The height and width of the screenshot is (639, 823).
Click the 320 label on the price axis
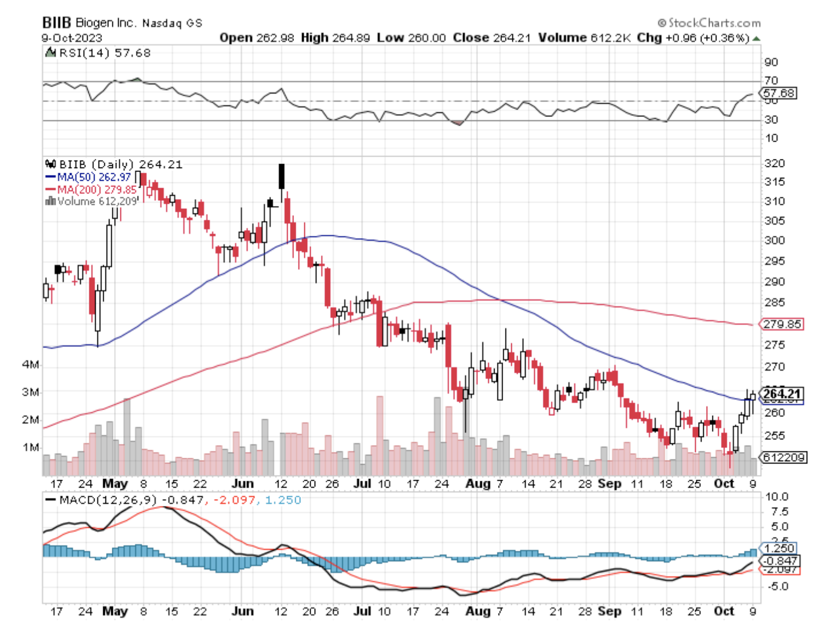point(774,163)
